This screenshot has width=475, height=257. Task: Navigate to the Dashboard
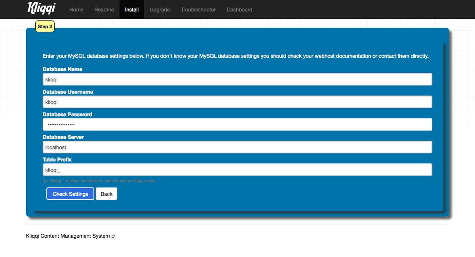239,9
